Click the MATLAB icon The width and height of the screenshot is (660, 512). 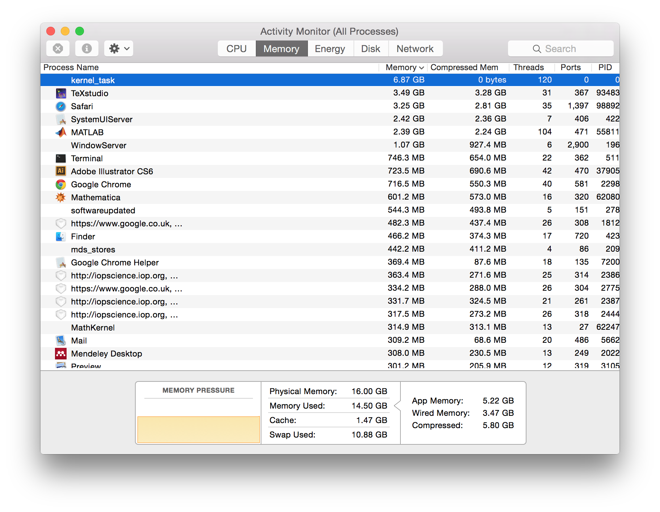click(61, 132)
